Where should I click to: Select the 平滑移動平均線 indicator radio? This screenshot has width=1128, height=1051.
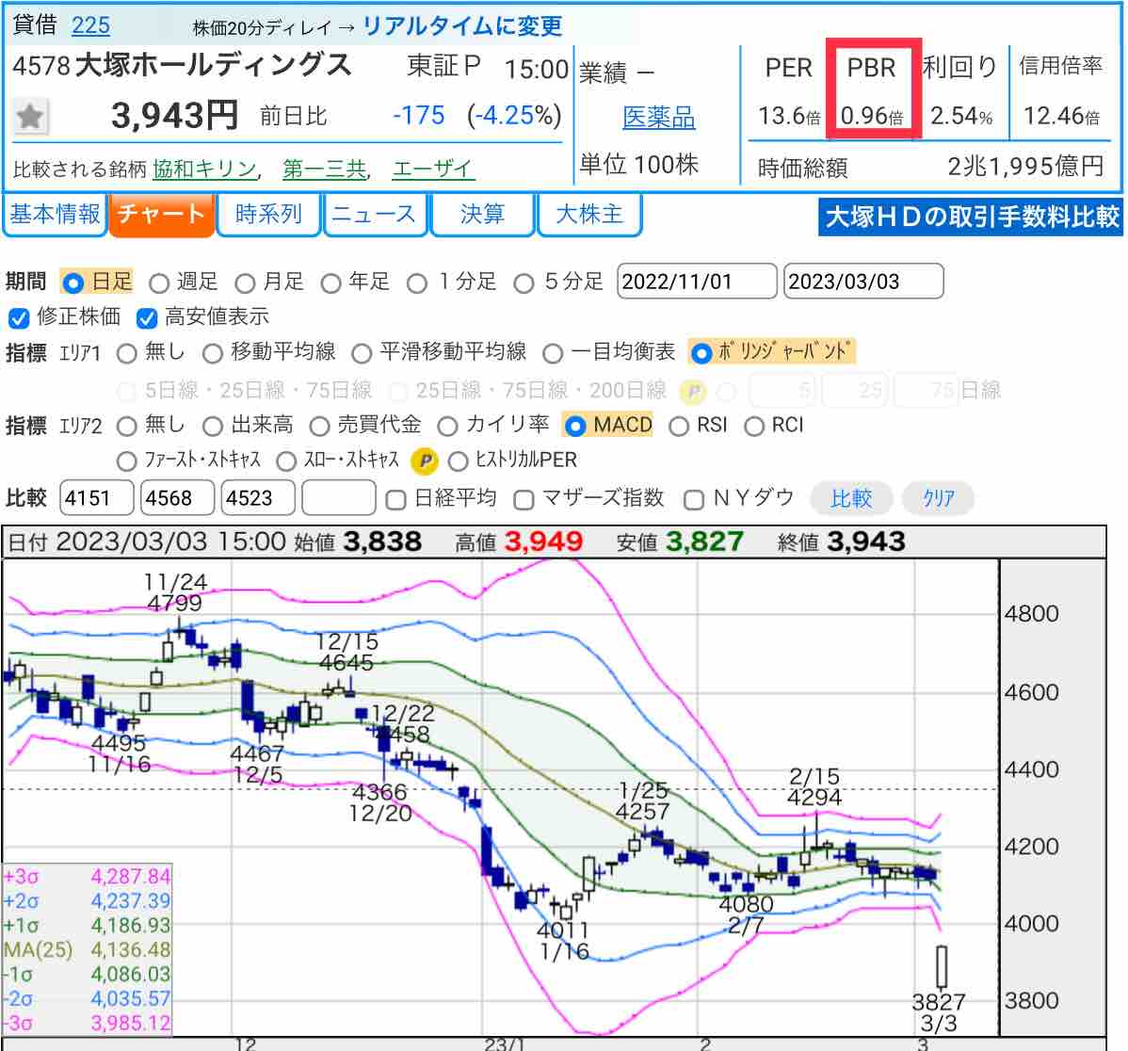pyautogui.click(x=362, y=353)
